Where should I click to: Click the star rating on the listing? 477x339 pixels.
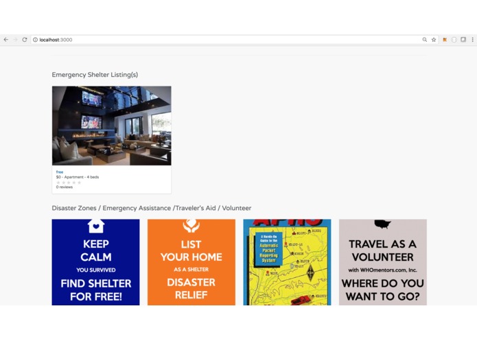point(69,183)
